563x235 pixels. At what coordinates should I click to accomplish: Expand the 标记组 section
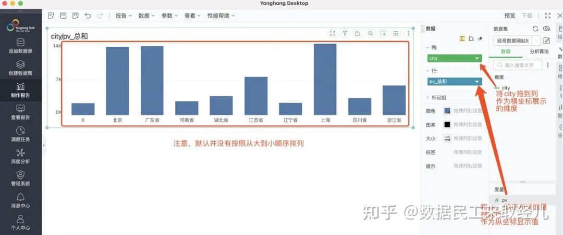[427, 97]
